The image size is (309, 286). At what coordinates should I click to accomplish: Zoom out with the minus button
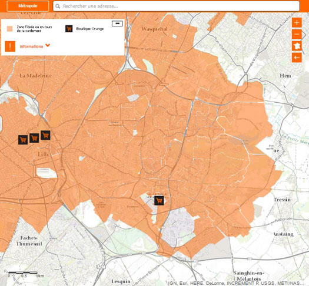click(297, 35)
